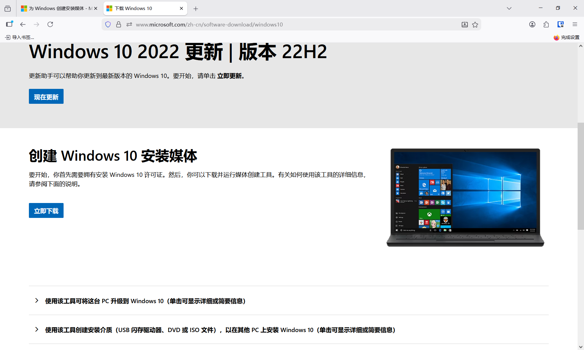Close the 为 Windows 创建安装媒体 tab
The width and height of the screenshot is (584, 350).
[96, 9]
